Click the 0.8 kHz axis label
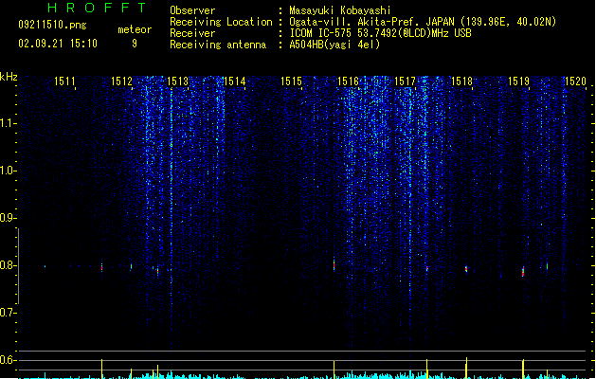This screenshot has width=596, height=379. pyautogui.click(x=8, y=265)
